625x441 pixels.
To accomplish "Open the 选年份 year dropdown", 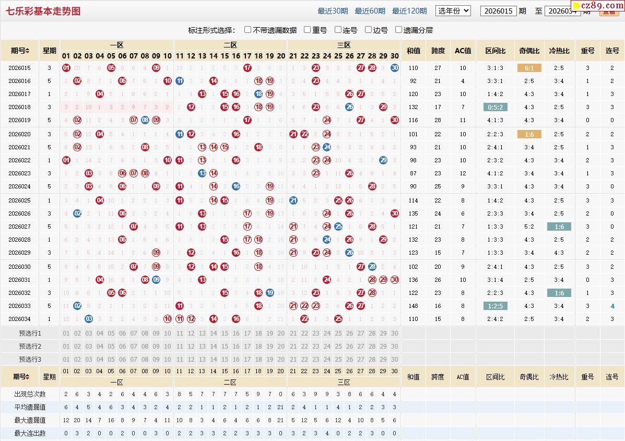I will (453, 10).
